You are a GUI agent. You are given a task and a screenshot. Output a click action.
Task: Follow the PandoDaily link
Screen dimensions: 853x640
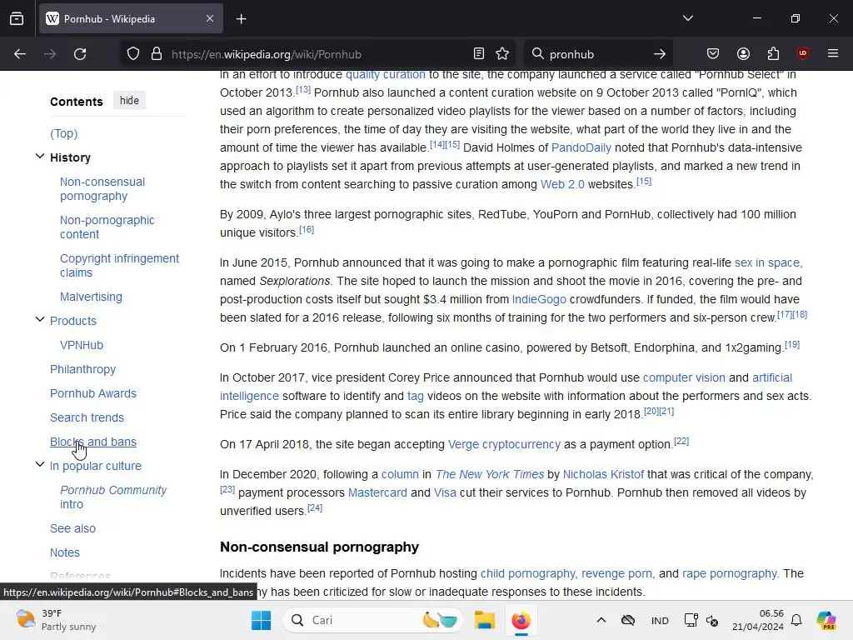[581, 147]
